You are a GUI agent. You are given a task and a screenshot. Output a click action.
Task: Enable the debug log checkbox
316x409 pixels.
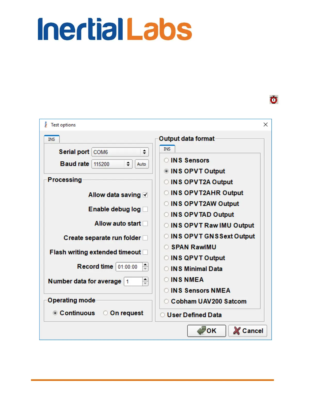click(145, 209)
